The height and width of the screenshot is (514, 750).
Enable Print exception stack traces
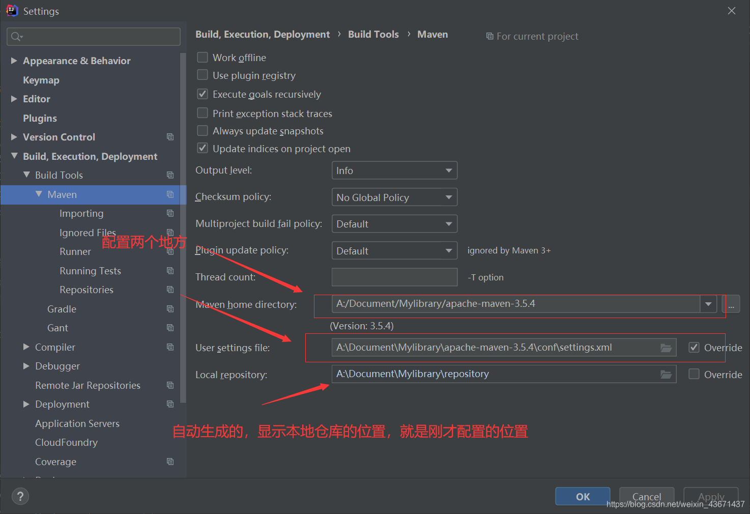pos(203,113)
